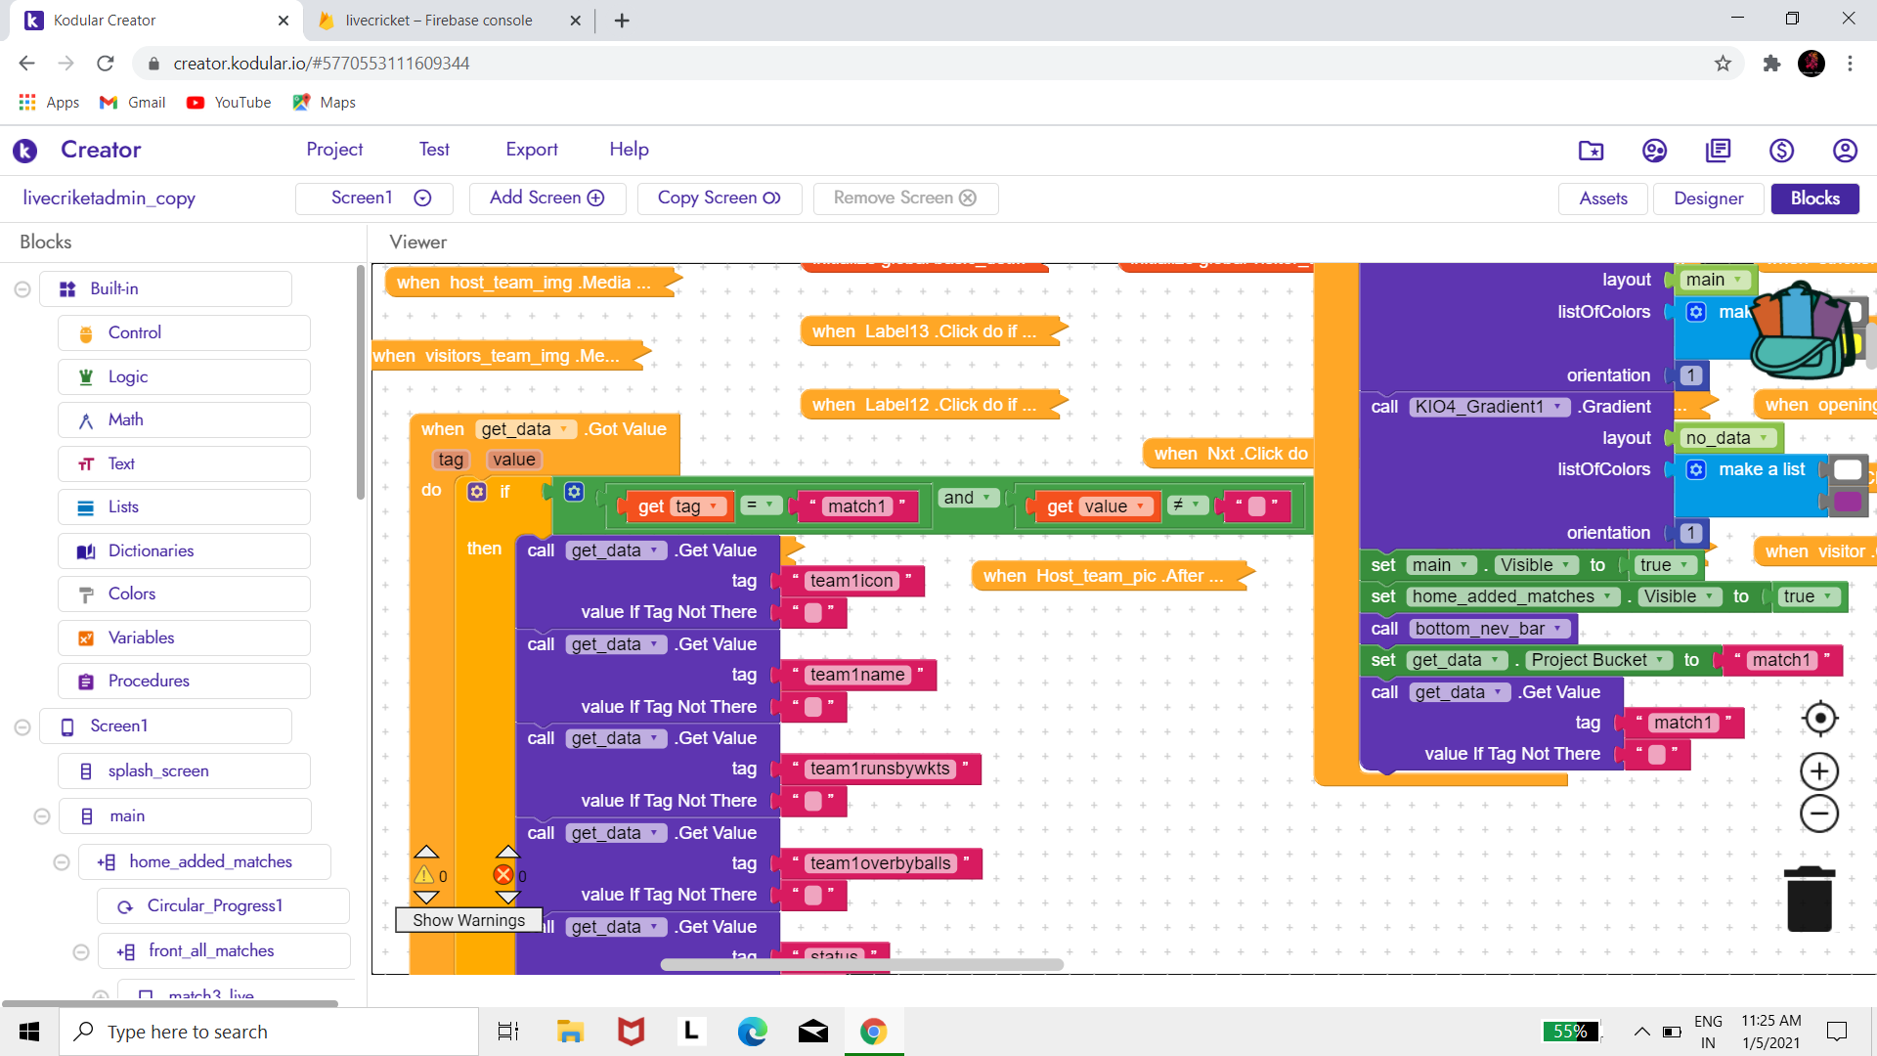Open the Project menu
The image size is (1877, 1056).
334,150
